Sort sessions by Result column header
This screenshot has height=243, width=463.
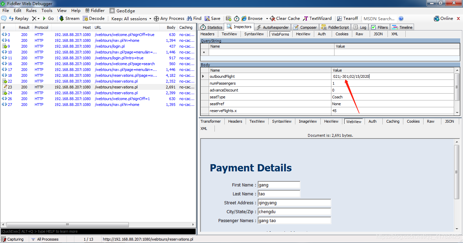pyautogui.click(x=24, y=27)
